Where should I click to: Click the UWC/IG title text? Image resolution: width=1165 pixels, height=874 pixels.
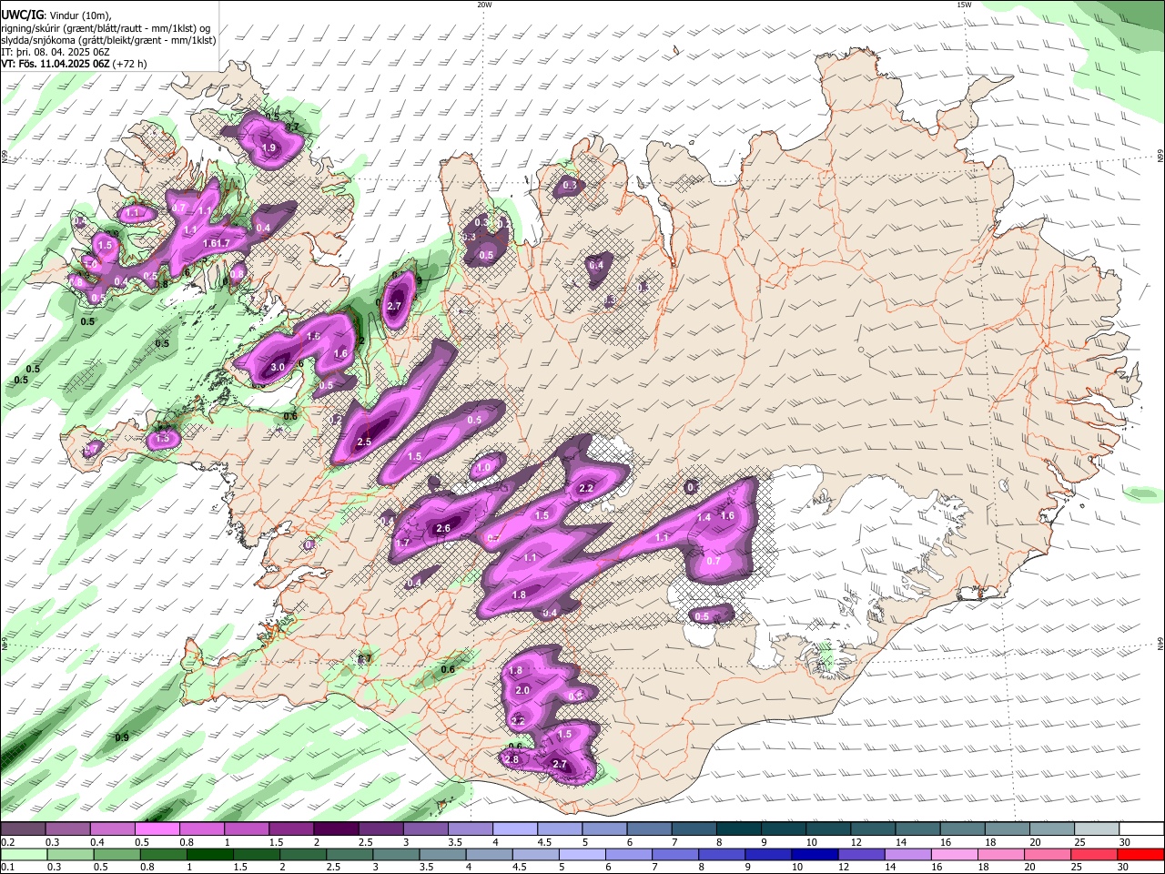[x=22, y=15]
